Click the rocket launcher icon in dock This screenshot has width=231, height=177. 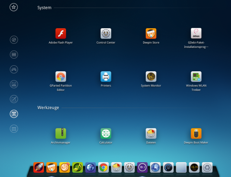[39, 167]
